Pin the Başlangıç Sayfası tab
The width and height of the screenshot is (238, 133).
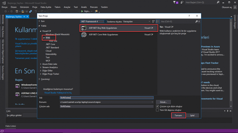coord(24,17)
